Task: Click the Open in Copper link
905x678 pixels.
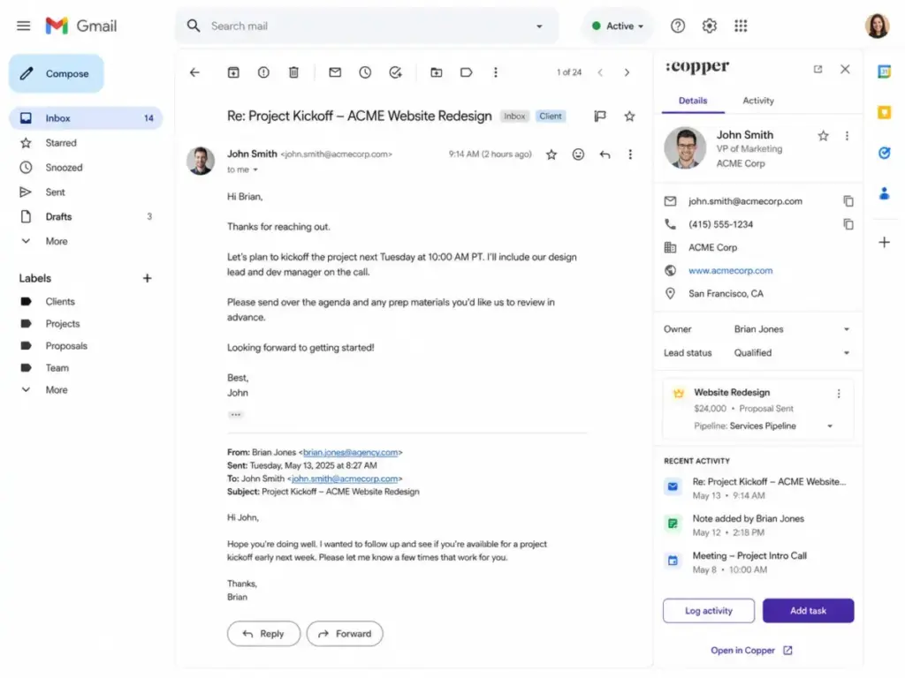Action: click(x=751, y=651)
